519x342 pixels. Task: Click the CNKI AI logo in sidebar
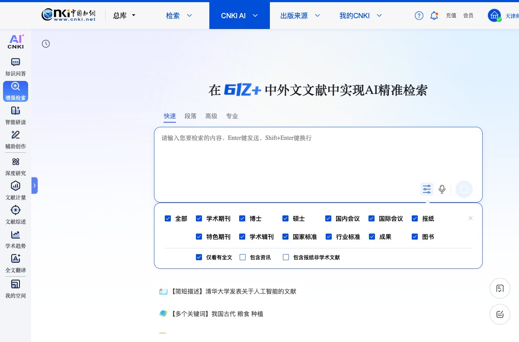click(x=16, y=42)
